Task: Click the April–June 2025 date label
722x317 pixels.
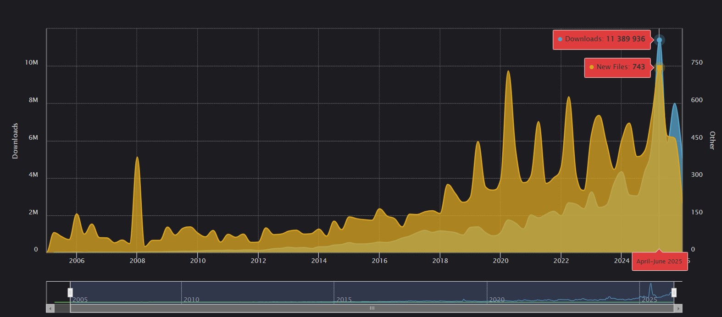Action: (659, 262)
